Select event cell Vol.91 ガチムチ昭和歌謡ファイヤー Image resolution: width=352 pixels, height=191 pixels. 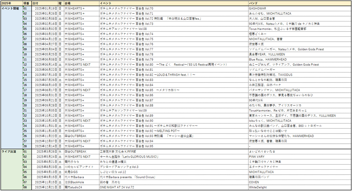coord(173,126)
